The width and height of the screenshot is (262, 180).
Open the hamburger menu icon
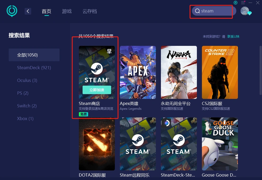click(243, 2)
